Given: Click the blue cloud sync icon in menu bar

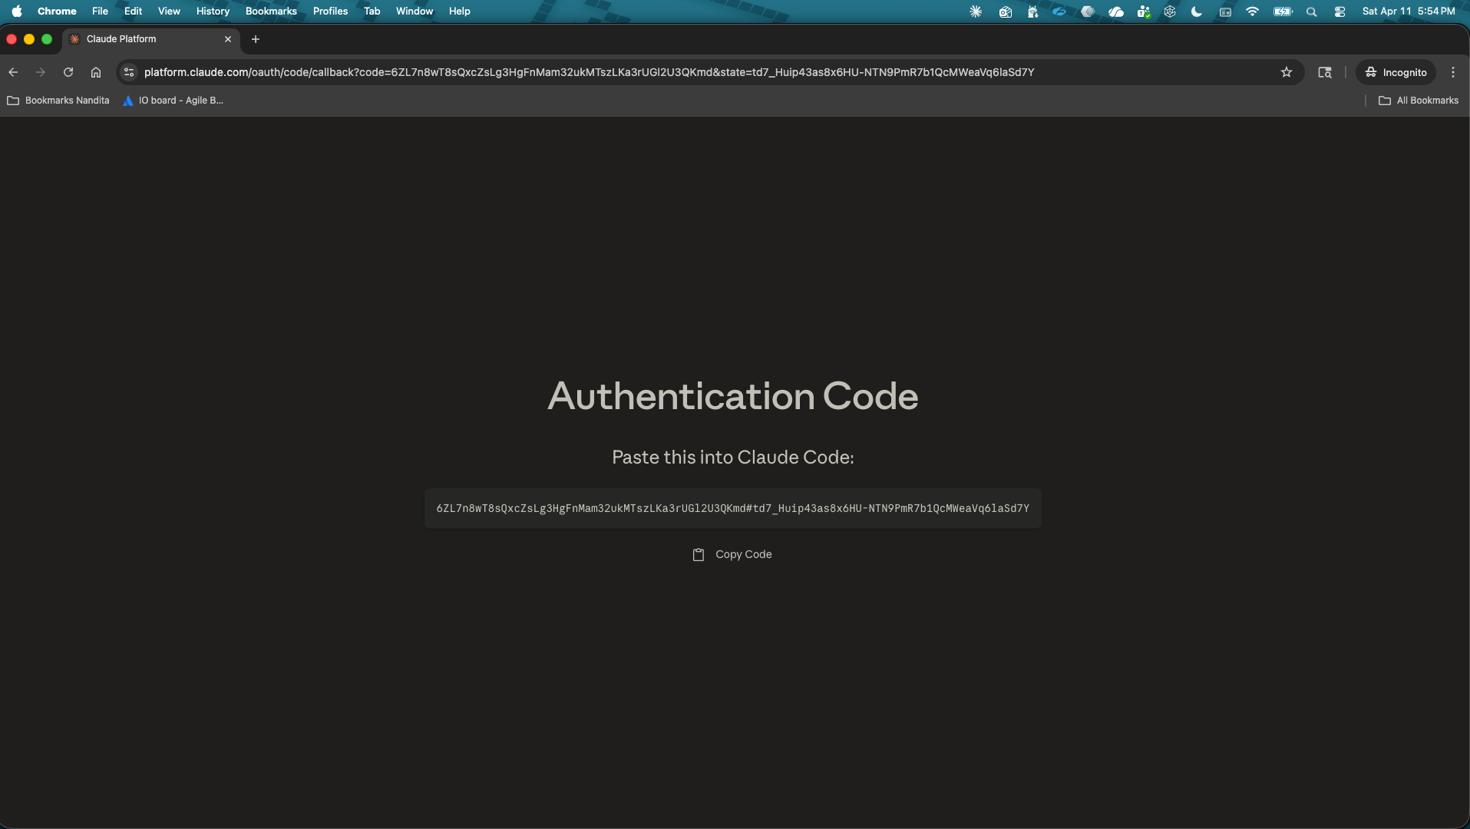Looking at the screenshot, I should click(1059, 12).
